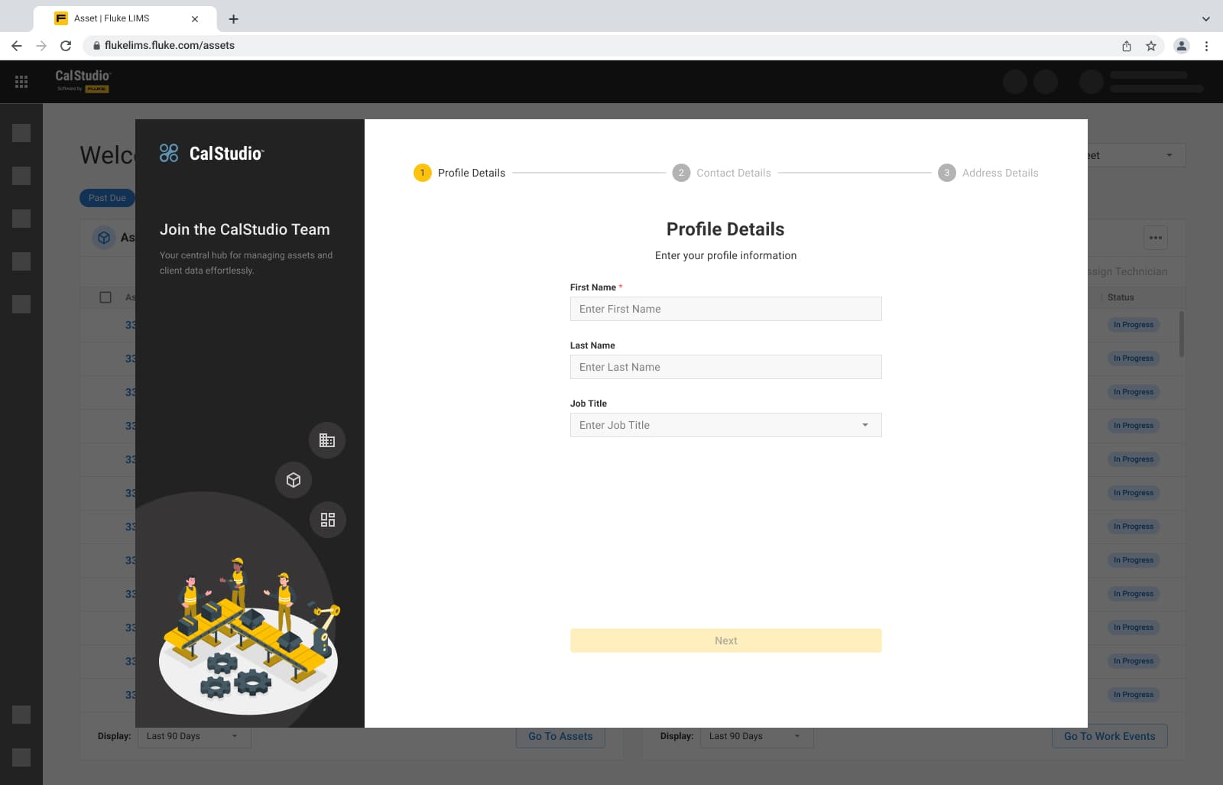Screen dimensions: 1223x785
Task: Click the browser back arrow
Action: tap(17, 46)
